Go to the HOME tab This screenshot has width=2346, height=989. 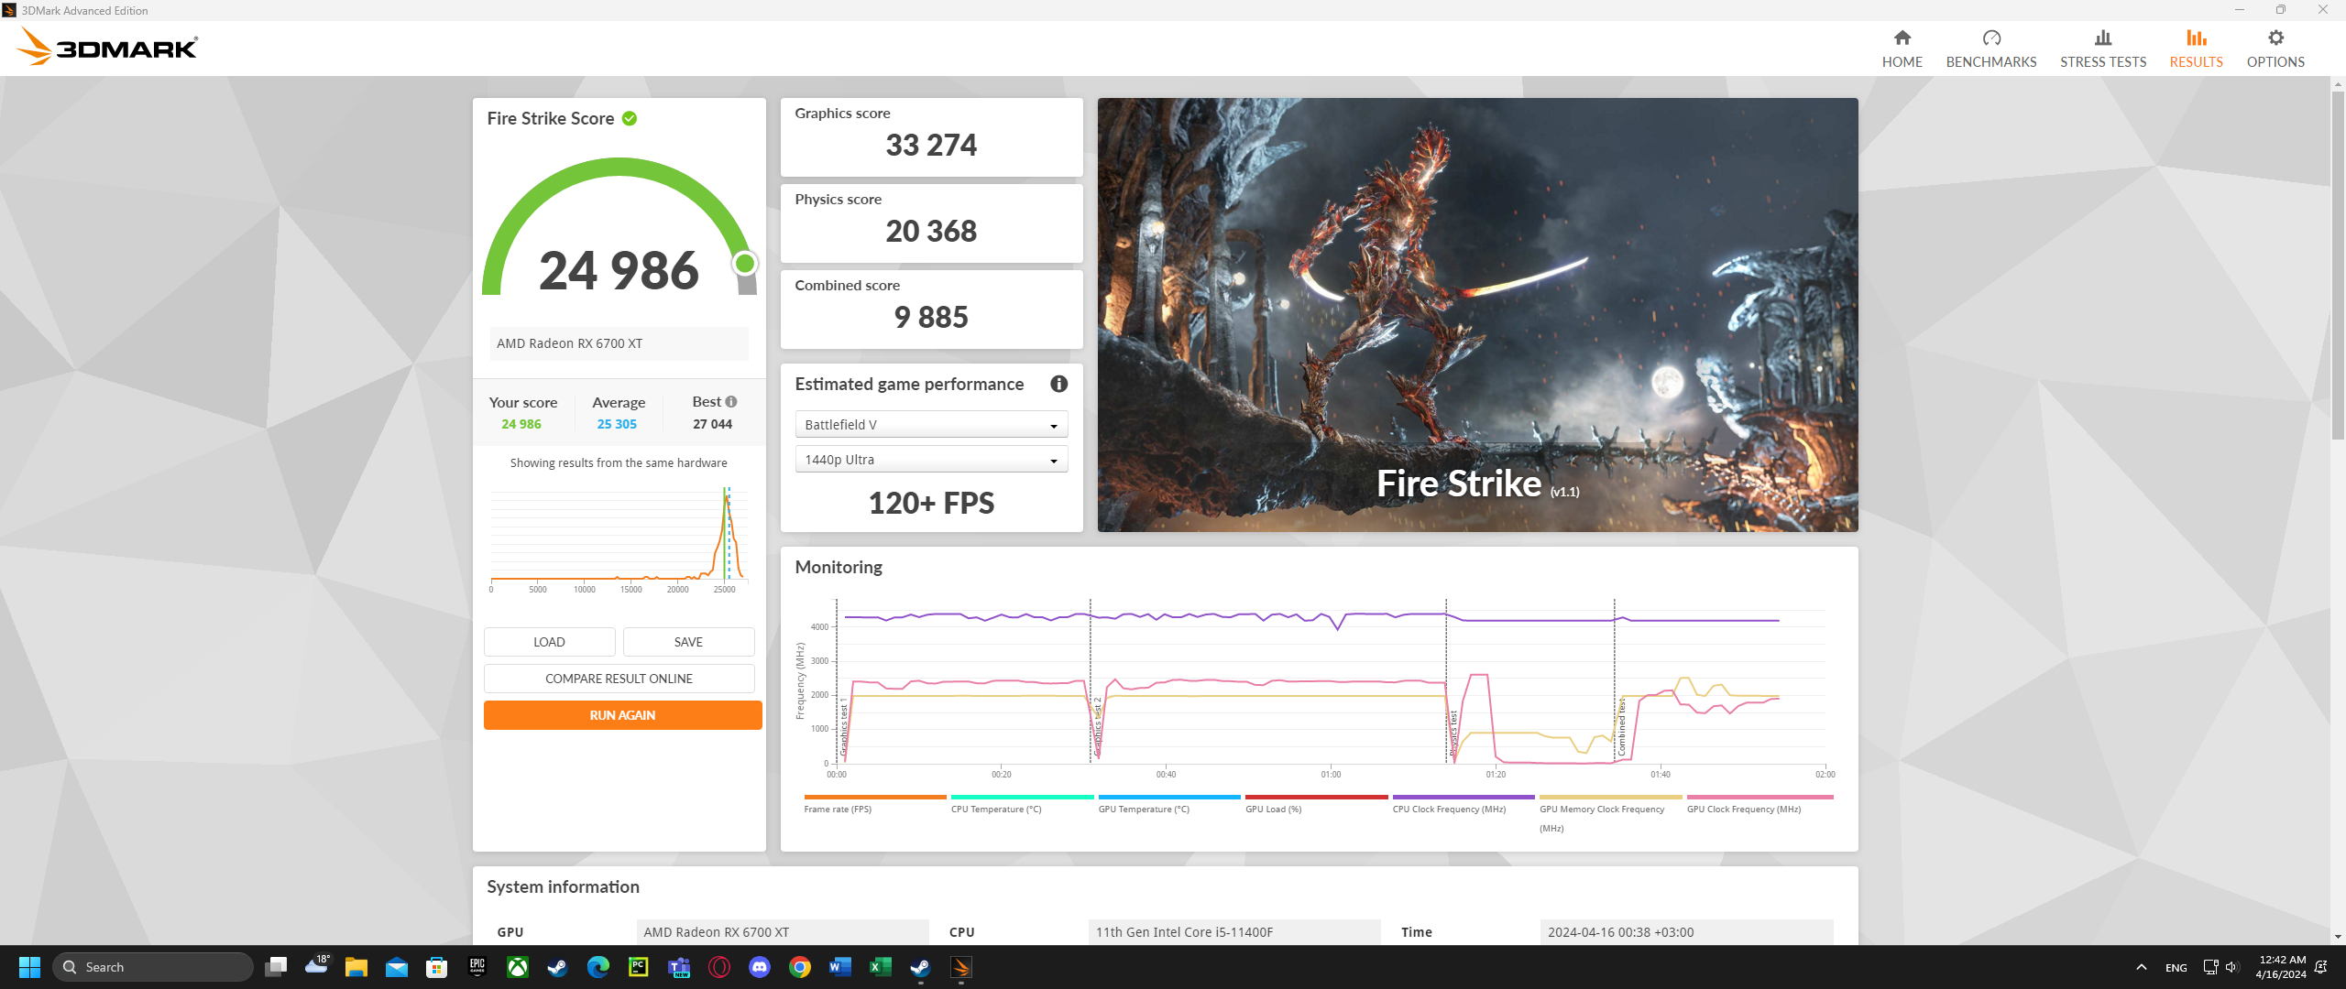point(1902,49)
